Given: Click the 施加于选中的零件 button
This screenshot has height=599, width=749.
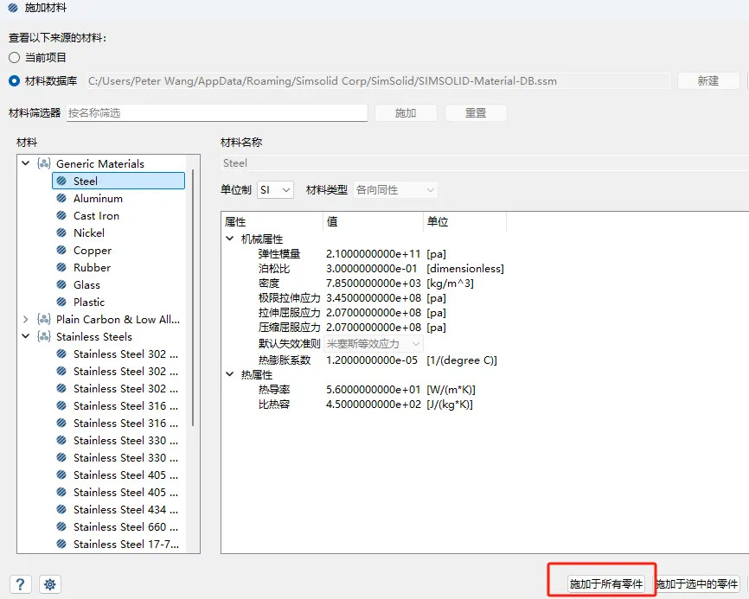Looking at the screenshot, I should click(x=697, y=584).
